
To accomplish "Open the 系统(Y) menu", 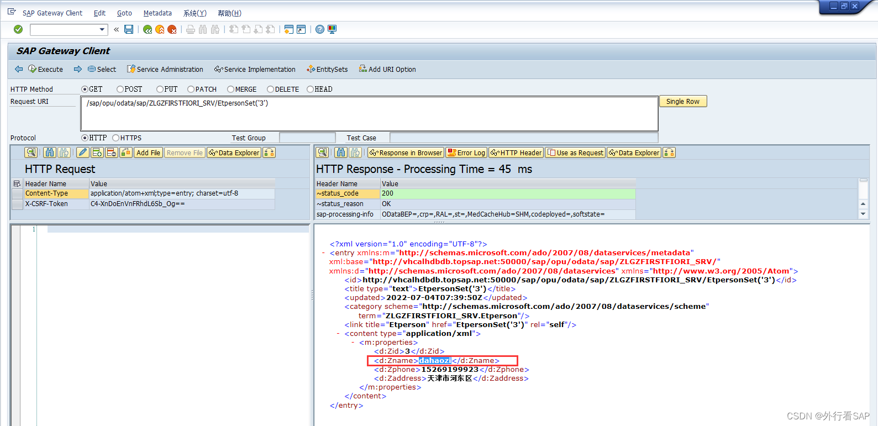I will pos(195,13).
